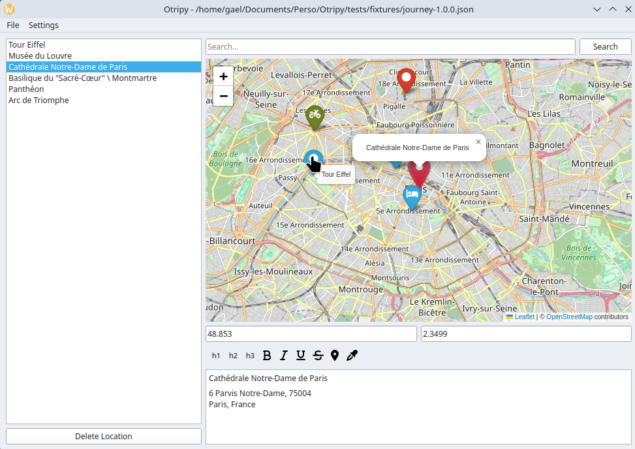635x449 pixels.
Task: Click the latitude field 48.853
Action: coord(311,334)
